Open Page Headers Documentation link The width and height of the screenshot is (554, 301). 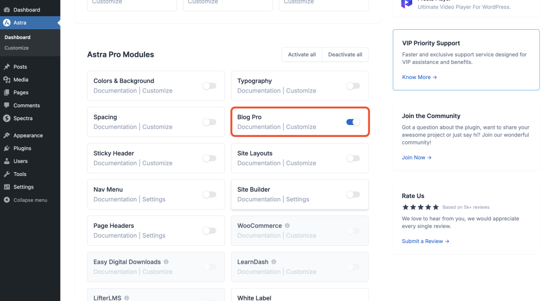pos(115,235)
